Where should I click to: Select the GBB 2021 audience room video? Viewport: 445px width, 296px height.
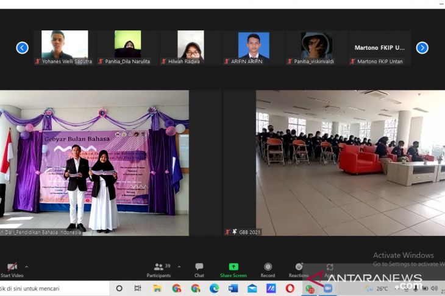pyautogui.click(x=351, y=163)
